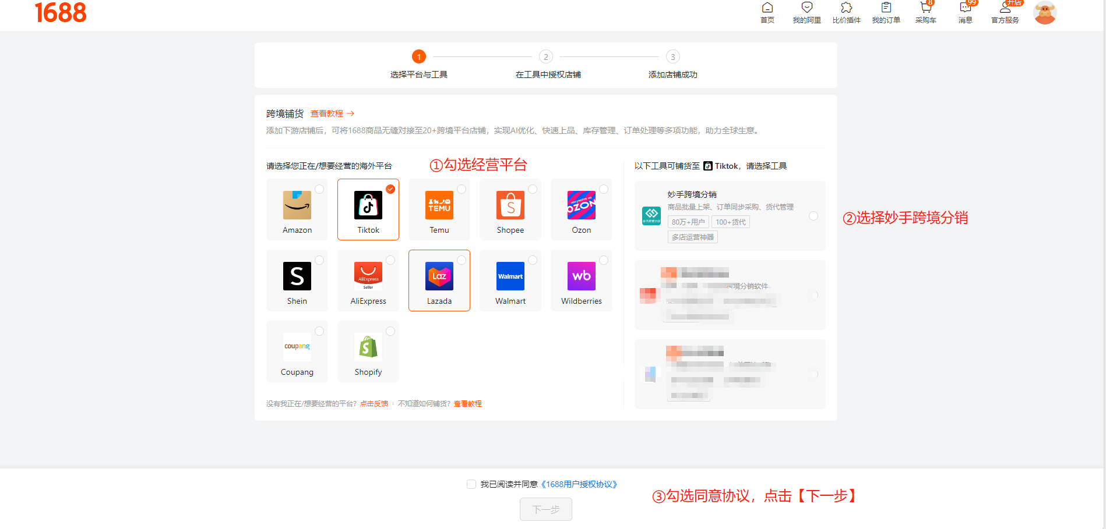The image size is (1106, 529).
Task: Open the 1688用户授权协议 link
Action: 579,484
